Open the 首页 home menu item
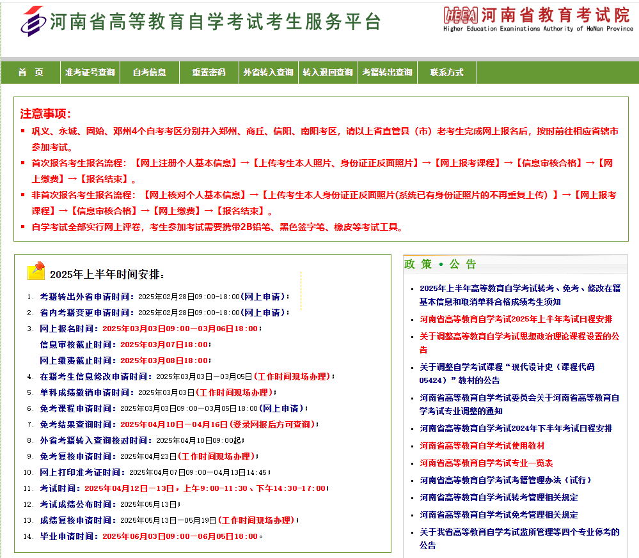 29,72
